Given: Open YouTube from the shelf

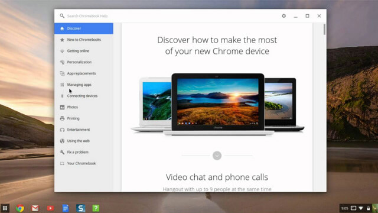Looking at the screenshot, I should (x=50, y=208).
